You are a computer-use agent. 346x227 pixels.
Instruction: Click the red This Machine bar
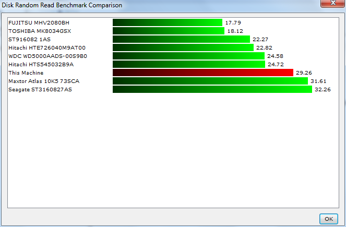(x=203, y=73)
